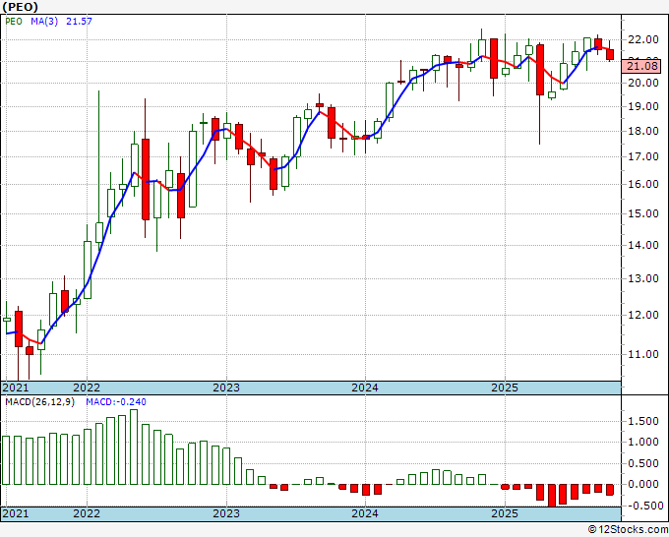Image resolution: width=669 pixels, height=537 pixels.
Task: Click 2022 on the price chart timeline
Action: pyautogui.click(x=87, y=388)
